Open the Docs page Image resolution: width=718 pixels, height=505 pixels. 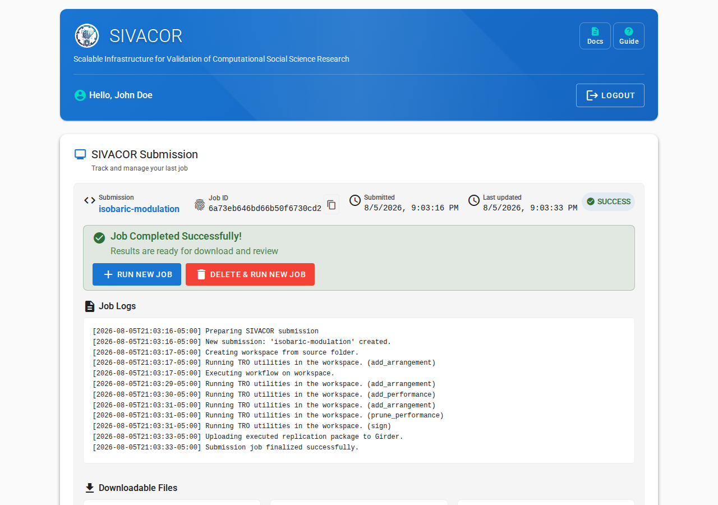595,36
